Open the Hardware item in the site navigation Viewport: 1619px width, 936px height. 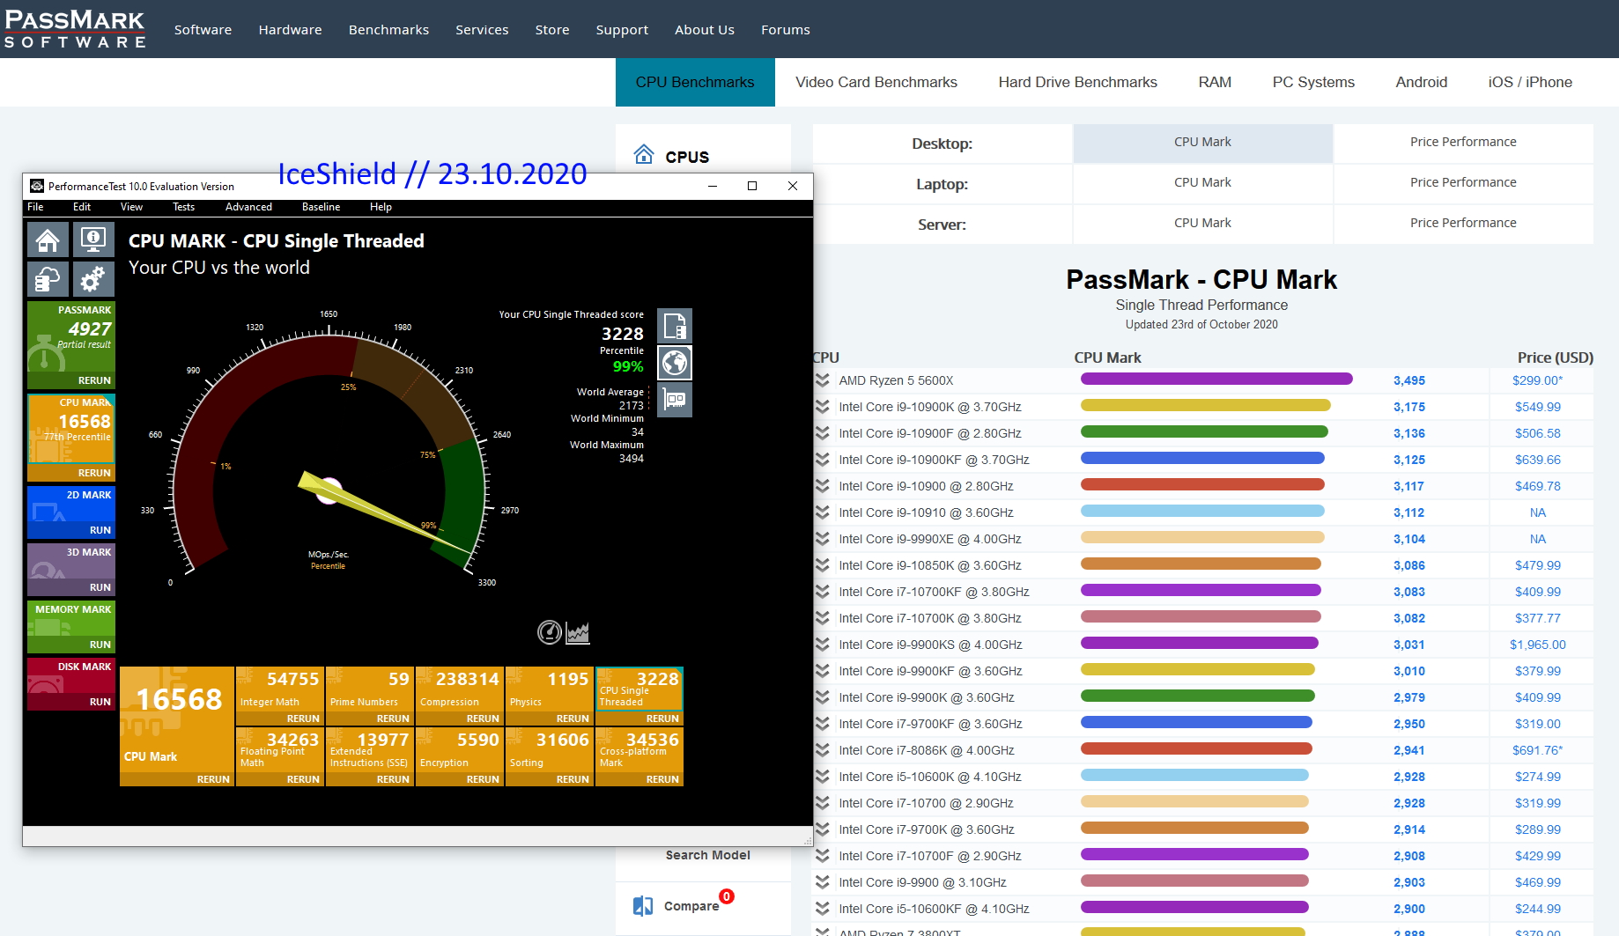(x=290, y=30)
